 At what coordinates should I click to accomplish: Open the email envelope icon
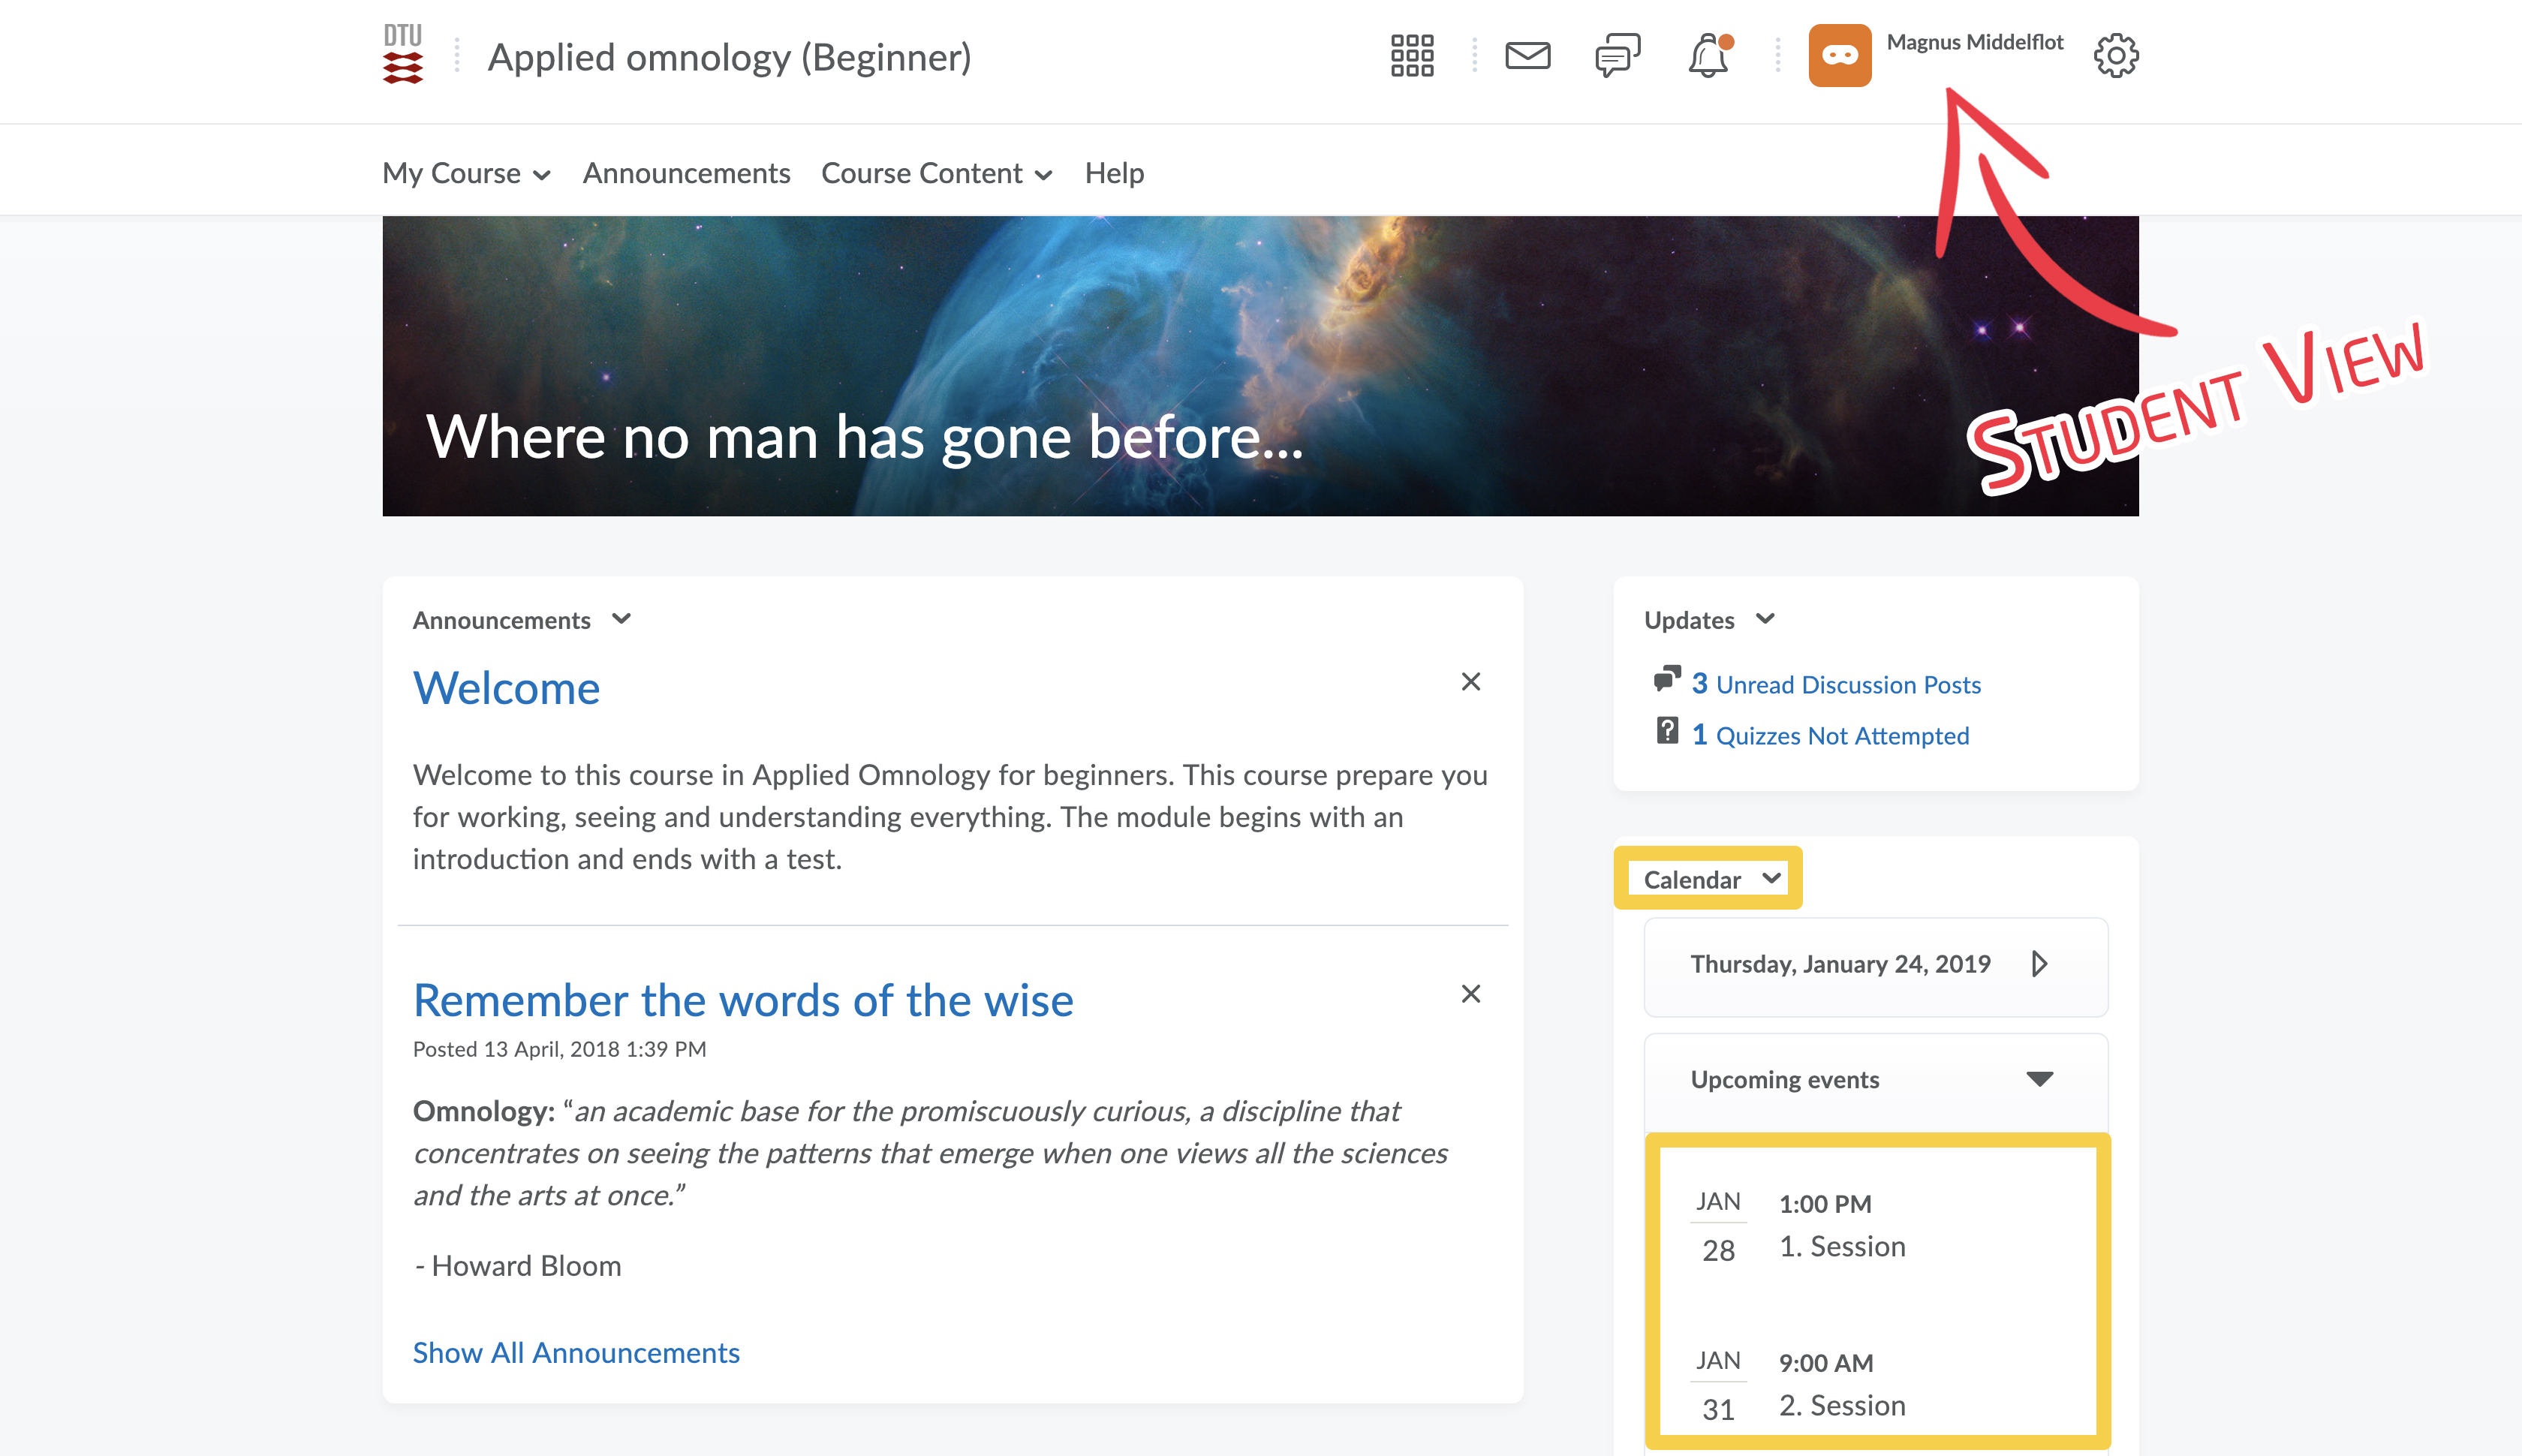(1527, 56)
